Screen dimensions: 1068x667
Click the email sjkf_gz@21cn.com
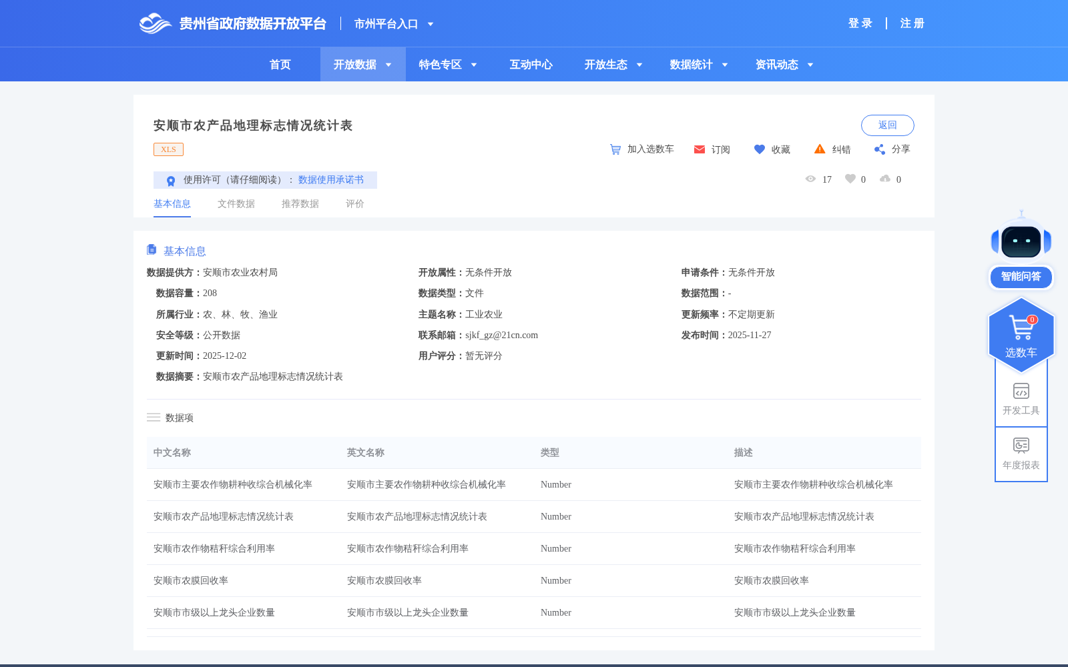501,336
